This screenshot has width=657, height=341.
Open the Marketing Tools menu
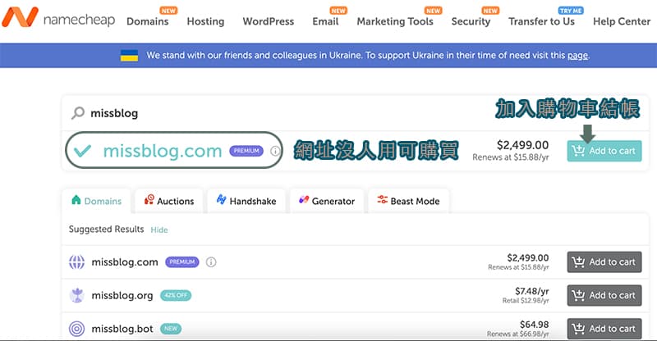click(395, 21)
